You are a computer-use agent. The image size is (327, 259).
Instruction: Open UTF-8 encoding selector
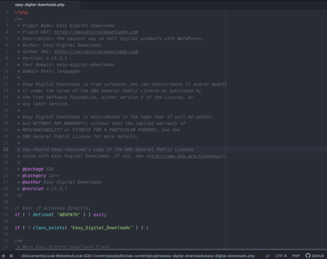tap(281, 256)
